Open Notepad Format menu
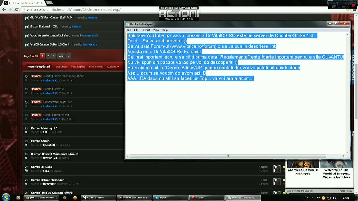The height and width of the screenshot is (201, 358). click(146, 30)
